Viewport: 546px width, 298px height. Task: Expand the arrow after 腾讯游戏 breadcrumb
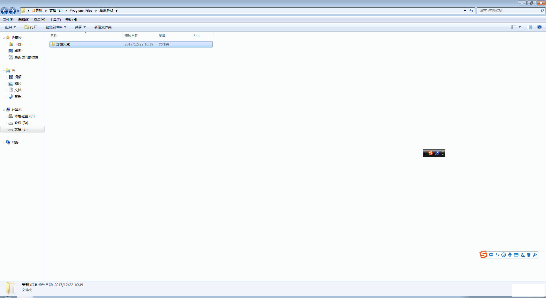117,11
